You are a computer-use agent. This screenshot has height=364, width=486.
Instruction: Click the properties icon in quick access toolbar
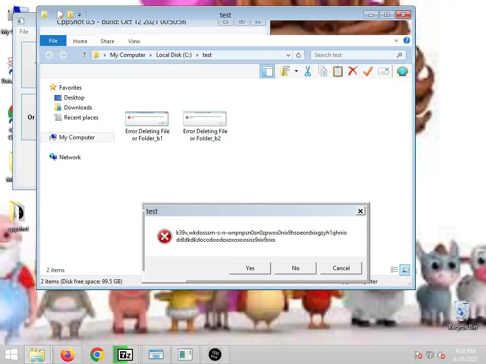pos(60,15)
